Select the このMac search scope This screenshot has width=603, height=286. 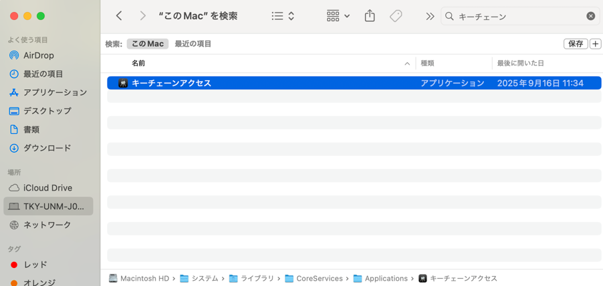(148, 44)
